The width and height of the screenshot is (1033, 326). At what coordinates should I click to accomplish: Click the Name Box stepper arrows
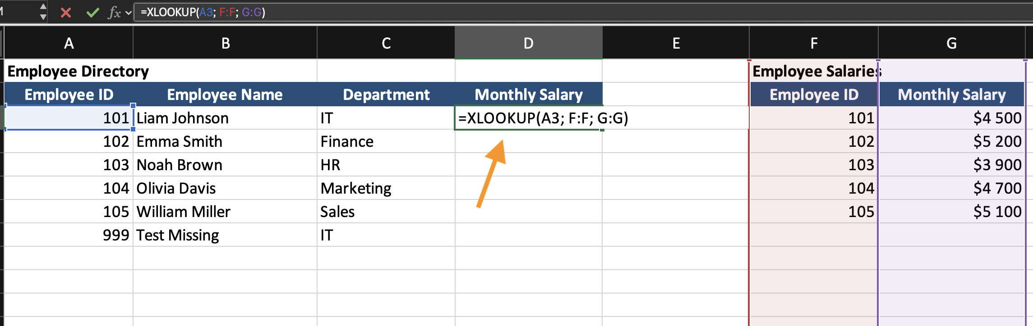click(x=43, y=12)
